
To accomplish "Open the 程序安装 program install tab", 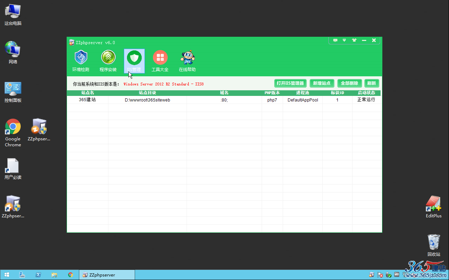I will pos(108,61).
